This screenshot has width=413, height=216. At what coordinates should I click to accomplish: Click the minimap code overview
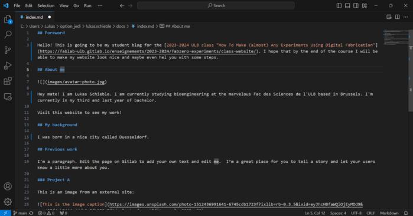[x=396, y=37]
